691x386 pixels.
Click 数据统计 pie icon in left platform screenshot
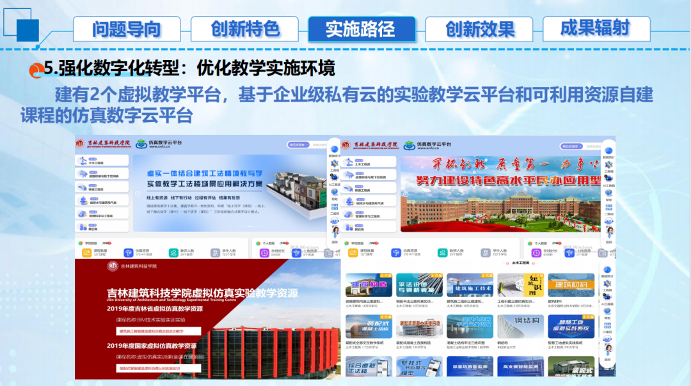pyautogui.click(x=335, y=150)
